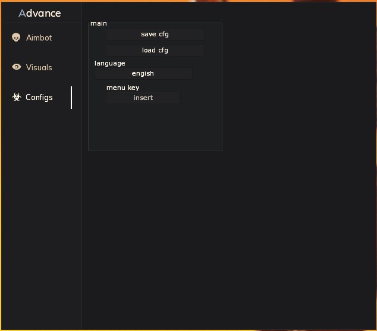The width and height of the screenshot is (377, 331).
Task: Click the insert menu key bind box
Action: pos(143,98)
